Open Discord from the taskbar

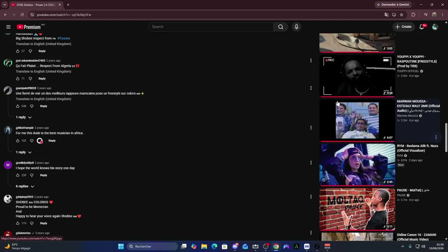click(235, 246)
